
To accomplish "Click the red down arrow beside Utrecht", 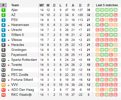I will pos(8,30).
